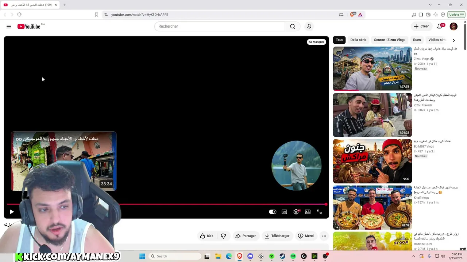Show more filter chips with the arrow
Image resolution: width=467 pixels, height=262 pixels.
(x=454, y=40)
